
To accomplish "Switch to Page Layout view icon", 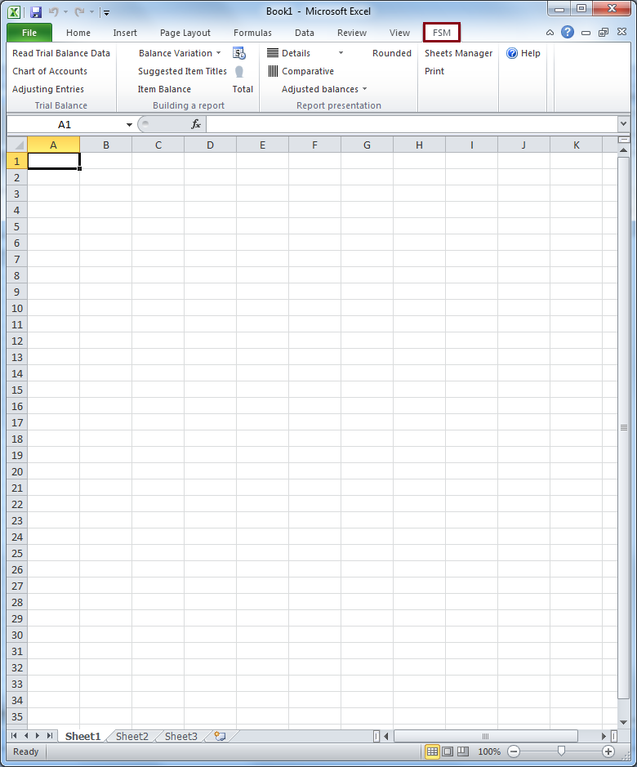I will [x=448, y=751].
